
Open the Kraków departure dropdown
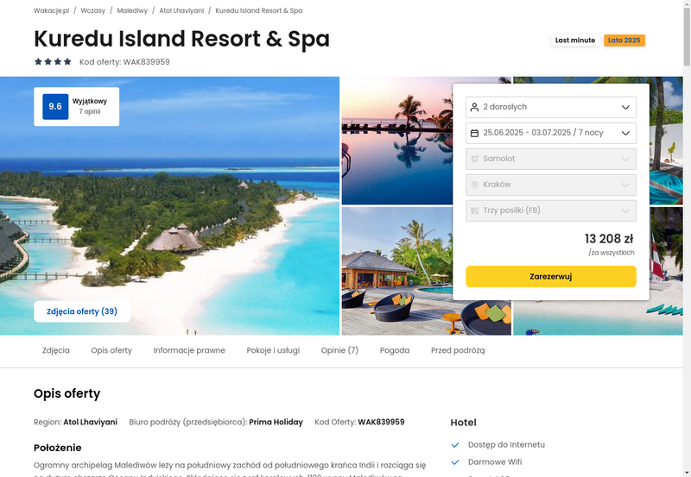click(551, 185)
